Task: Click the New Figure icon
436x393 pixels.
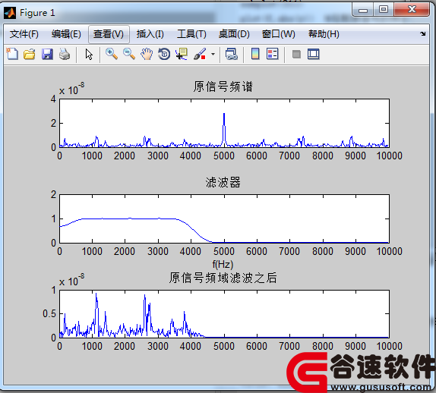Action: click(12, 54)
